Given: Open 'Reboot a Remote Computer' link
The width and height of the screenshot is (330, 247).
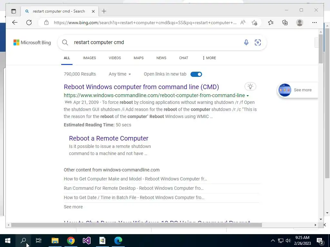Looking at the screenshot, I should pyautogui.click(x=109, y=138).
